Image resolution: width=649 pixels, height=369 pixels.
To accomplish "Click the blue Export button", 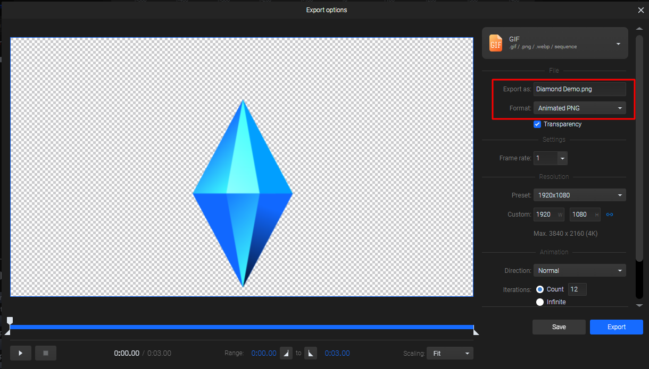I will [x=617, y=327].
